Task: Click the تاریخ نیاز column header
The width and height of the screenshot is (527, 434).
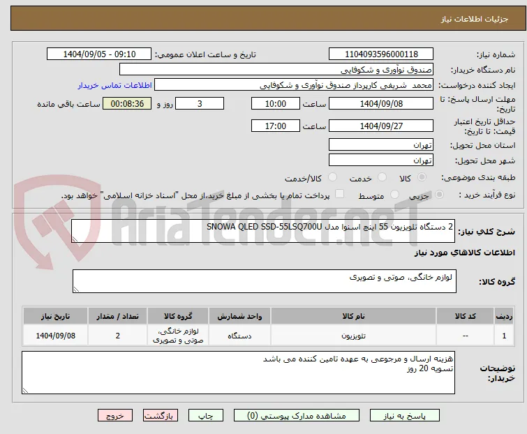Action: coord(55,316)
